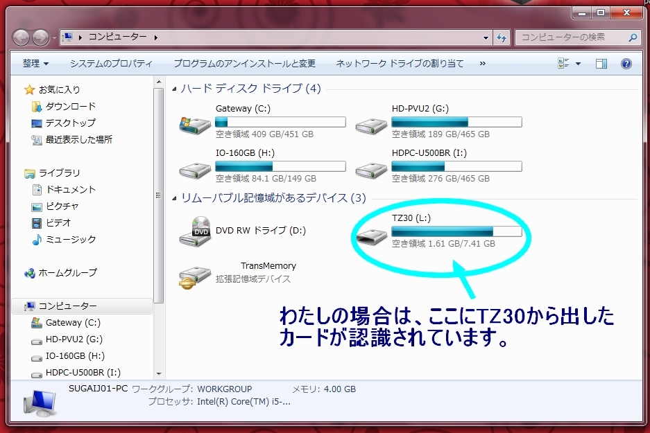Viewport: 650px width, 433px height.
Task: Expand the address bar history dropdown
Action: [486, 37]
